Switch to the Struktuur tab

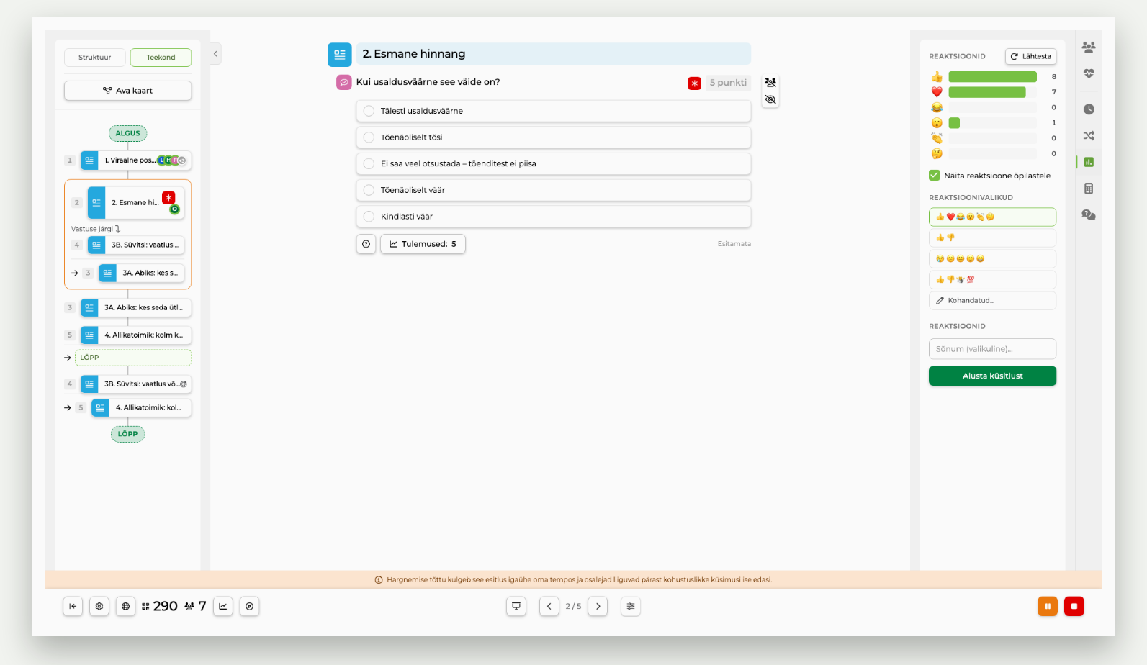tap(95, 58)
